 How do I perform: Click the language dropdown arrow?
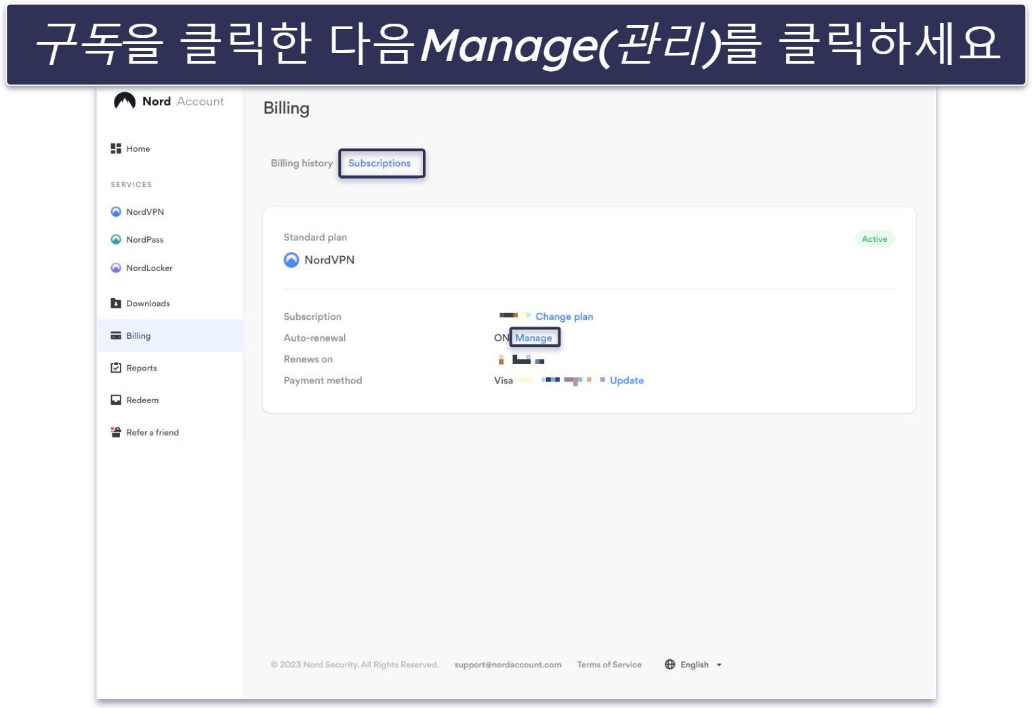coord(719,665)
